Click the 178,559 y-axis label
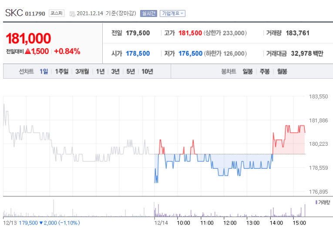This screenshot has height=231, width=333. (x=318, y=168)
